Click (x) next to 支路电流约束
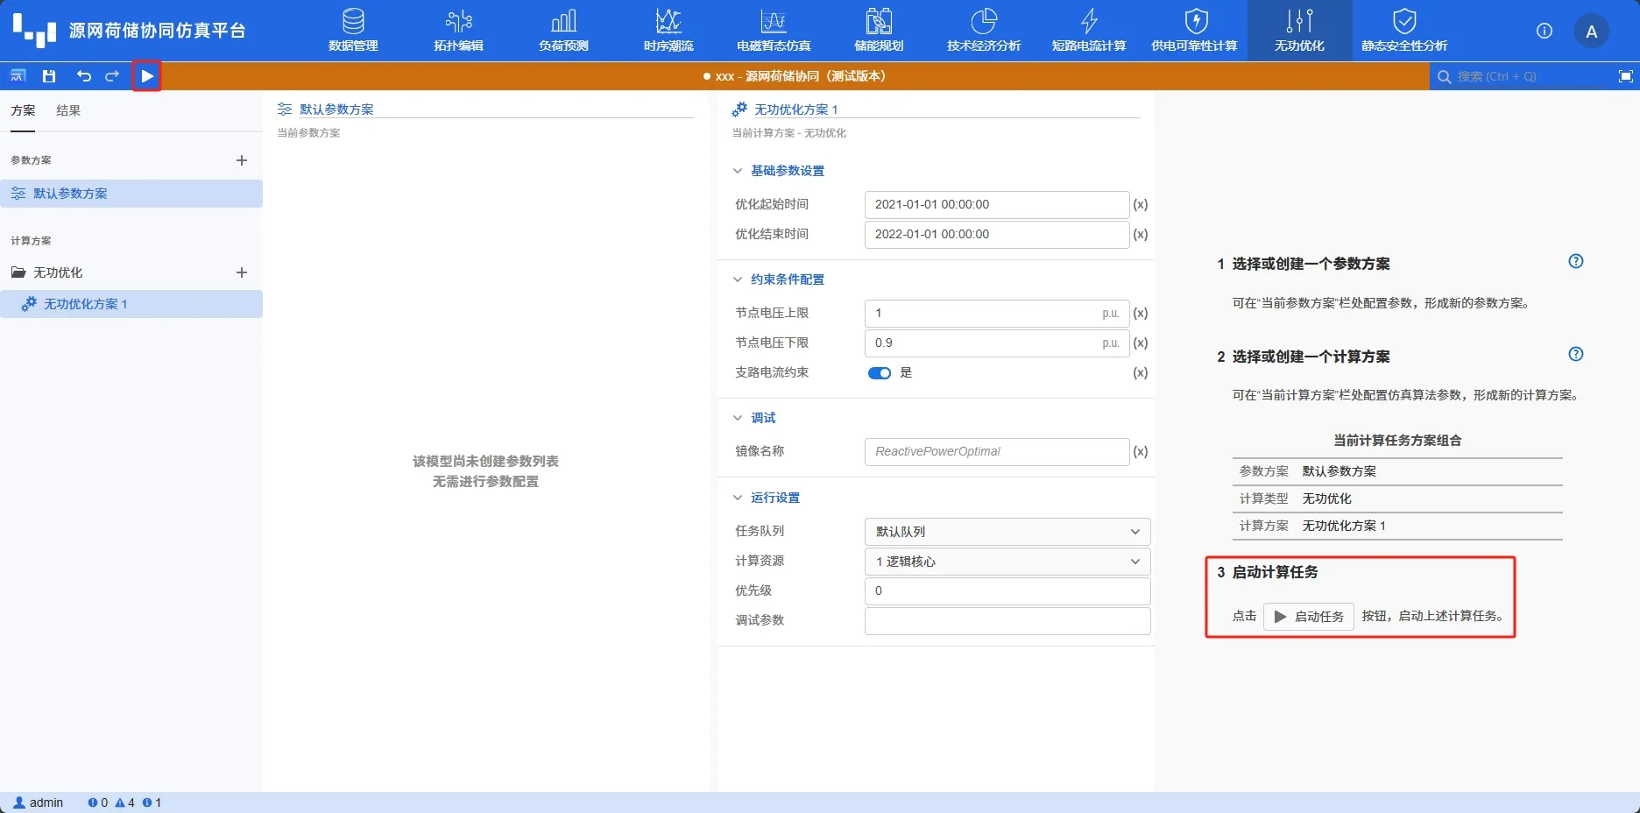1640x813 pixels. point(1141,373)
